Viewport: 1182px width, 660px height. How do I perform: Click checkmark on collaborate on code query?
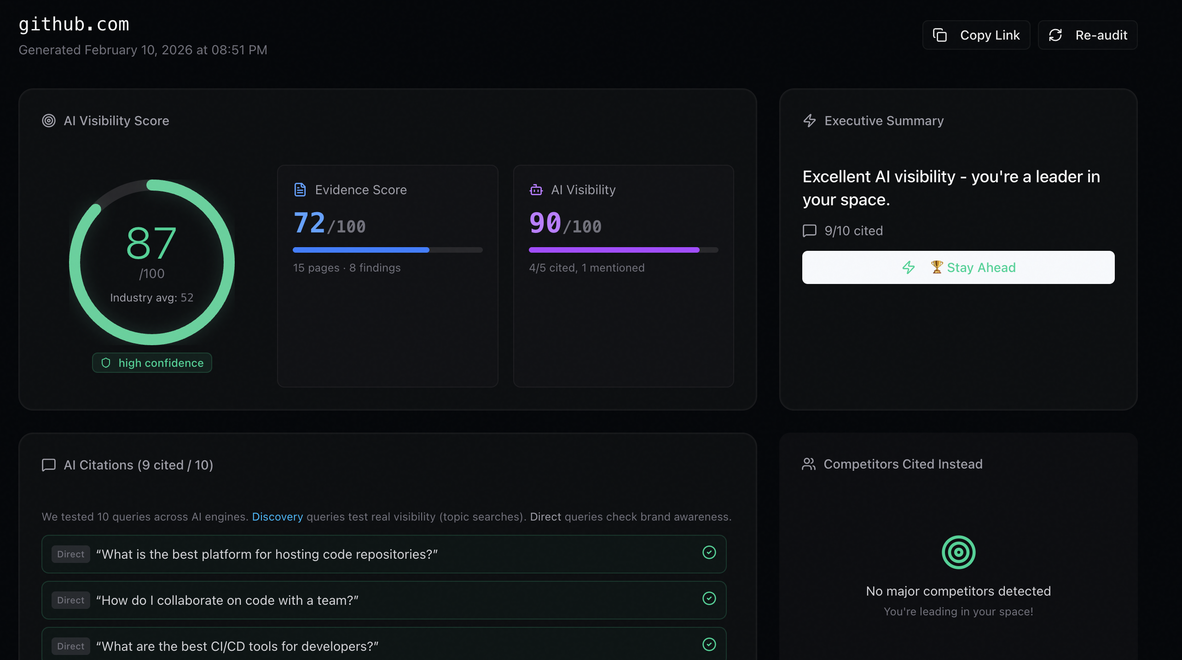tap(709, 598)
